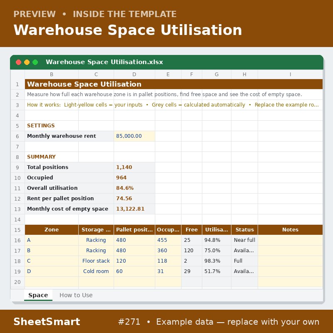
Task: Click the Occupied value 964
Action: tap(134, 178)
